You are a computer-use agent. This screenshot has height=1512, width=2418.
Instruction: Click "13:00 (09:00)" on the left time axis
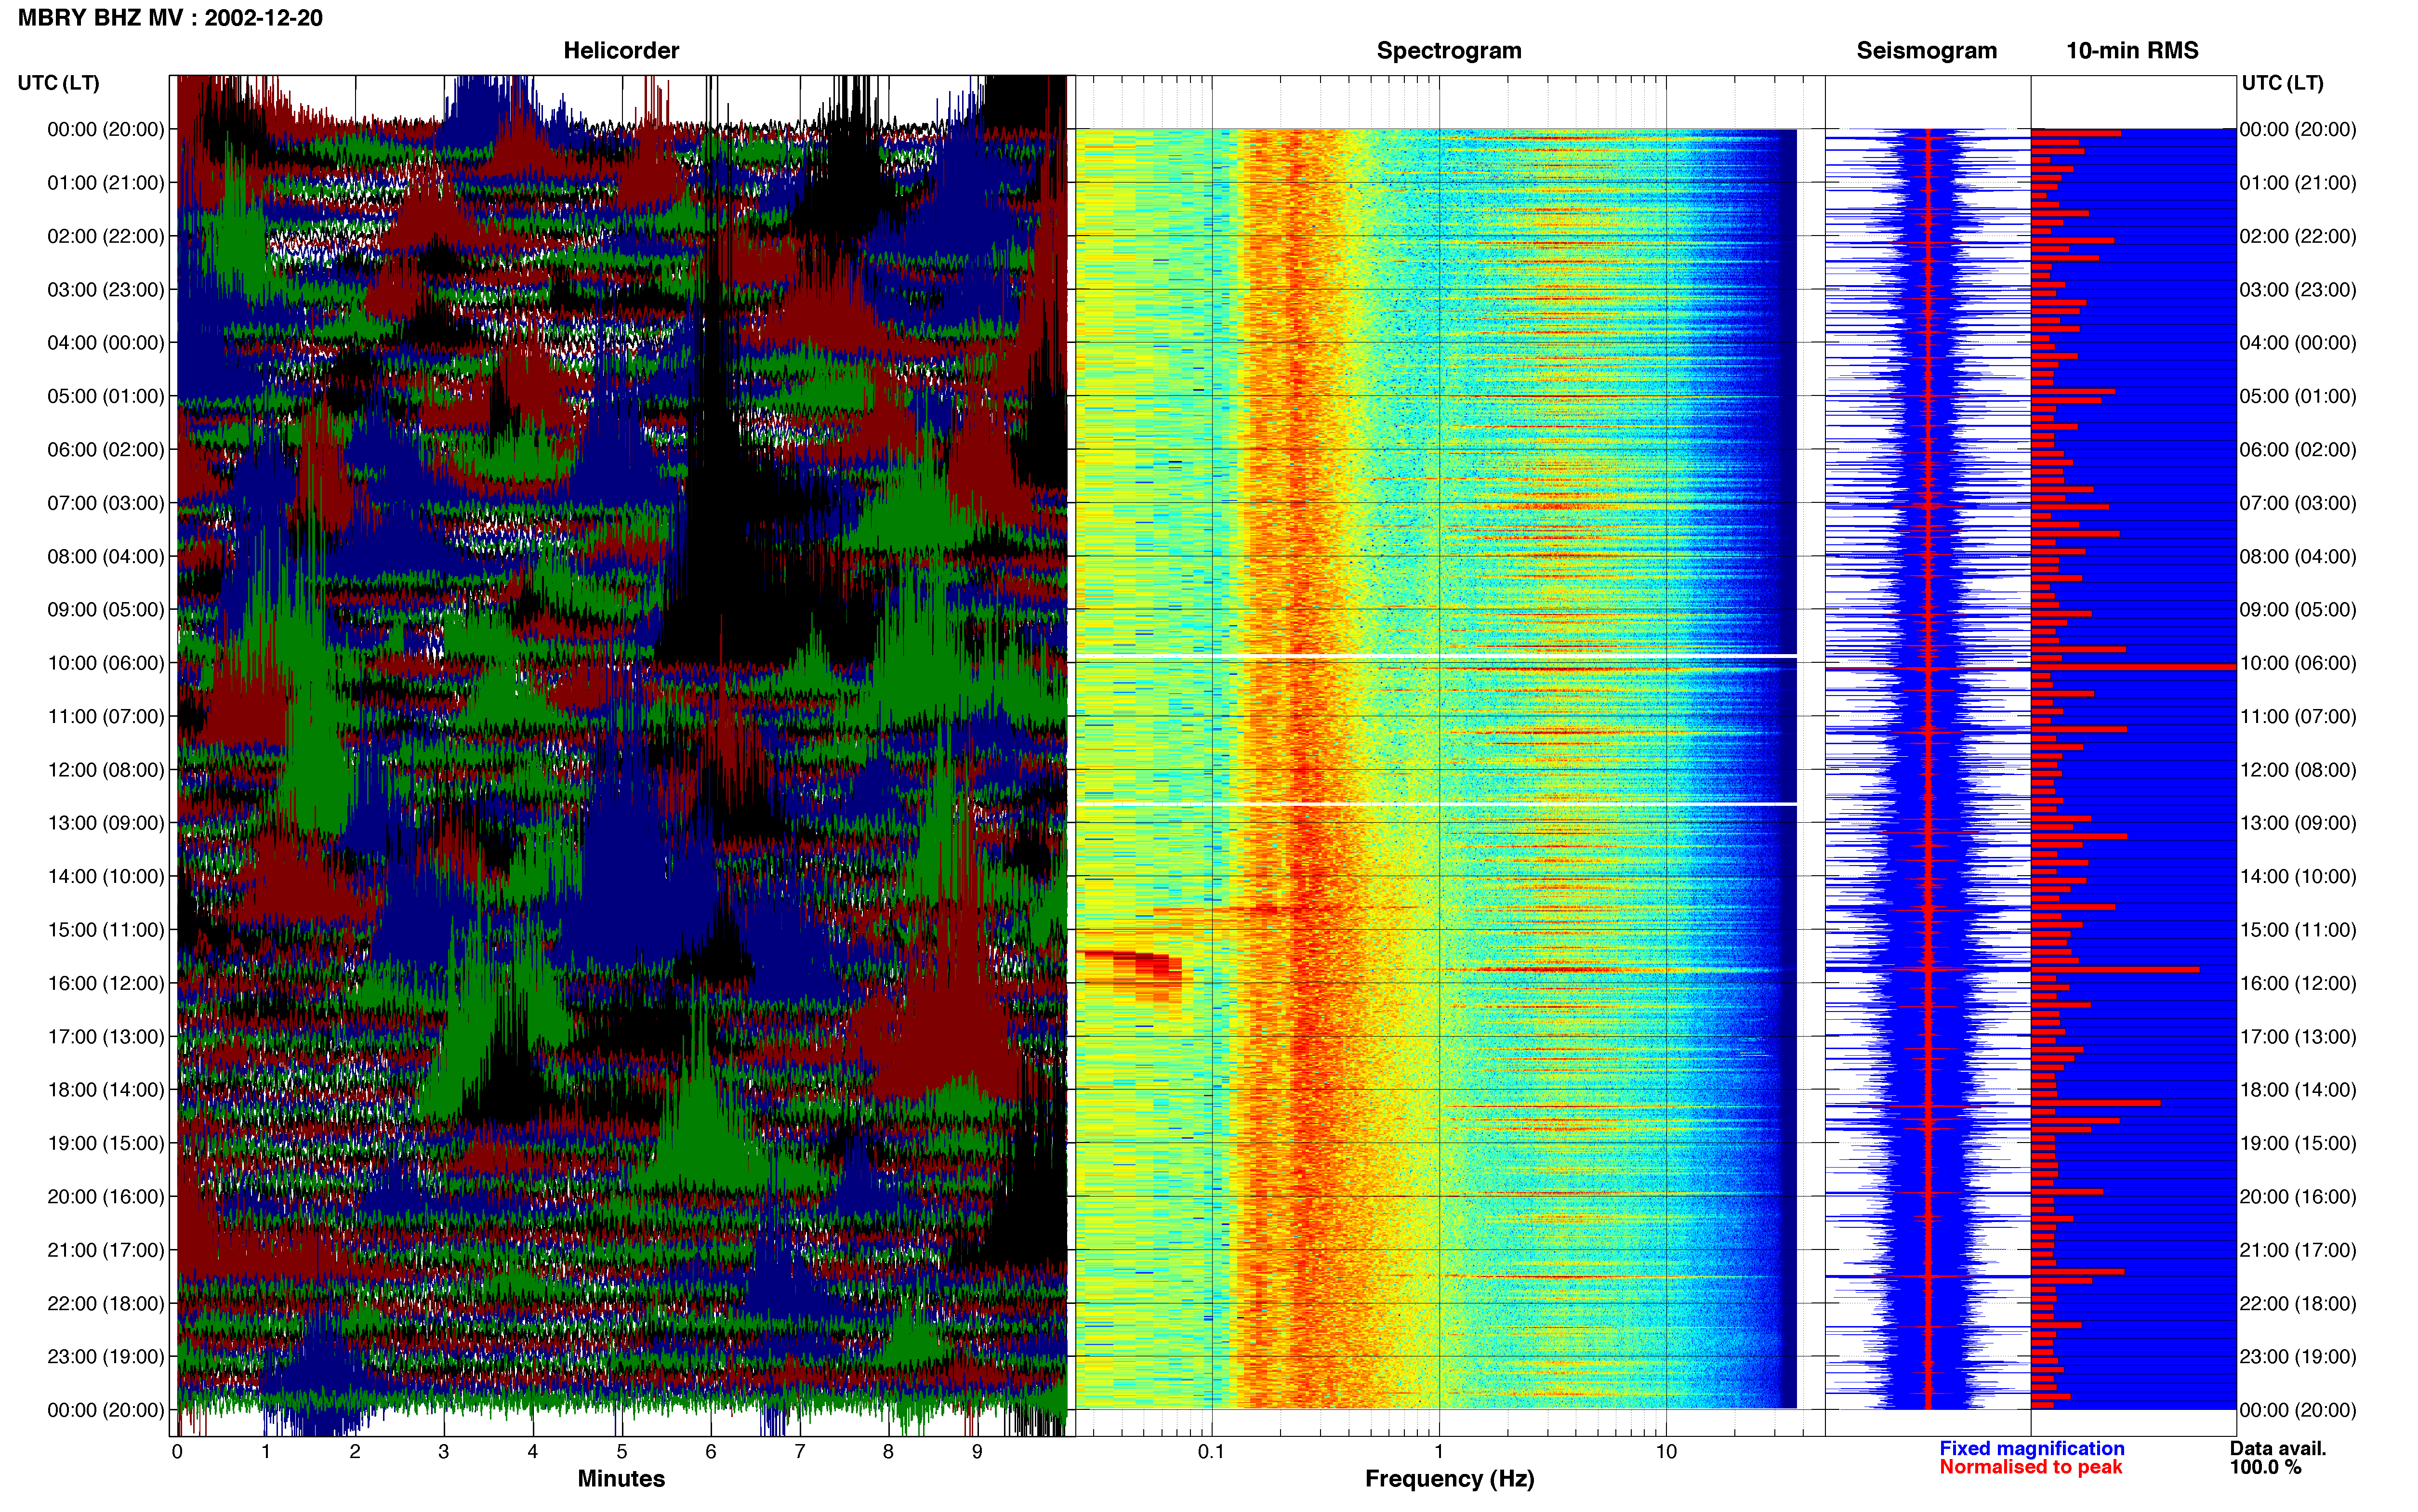(x=106, y=823)
